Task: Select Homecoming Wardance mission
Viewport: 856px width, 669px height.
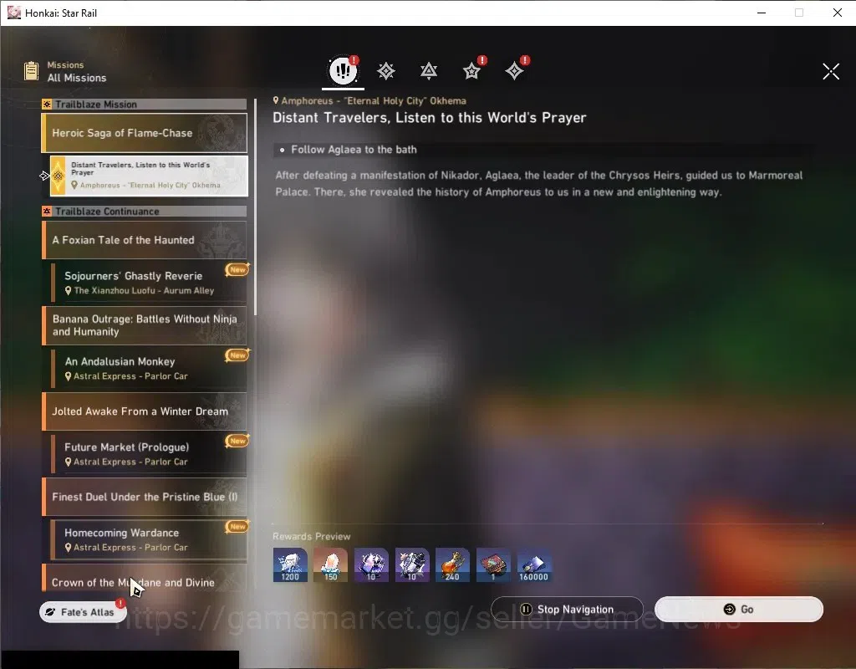Action: click(x=149, y=539)
